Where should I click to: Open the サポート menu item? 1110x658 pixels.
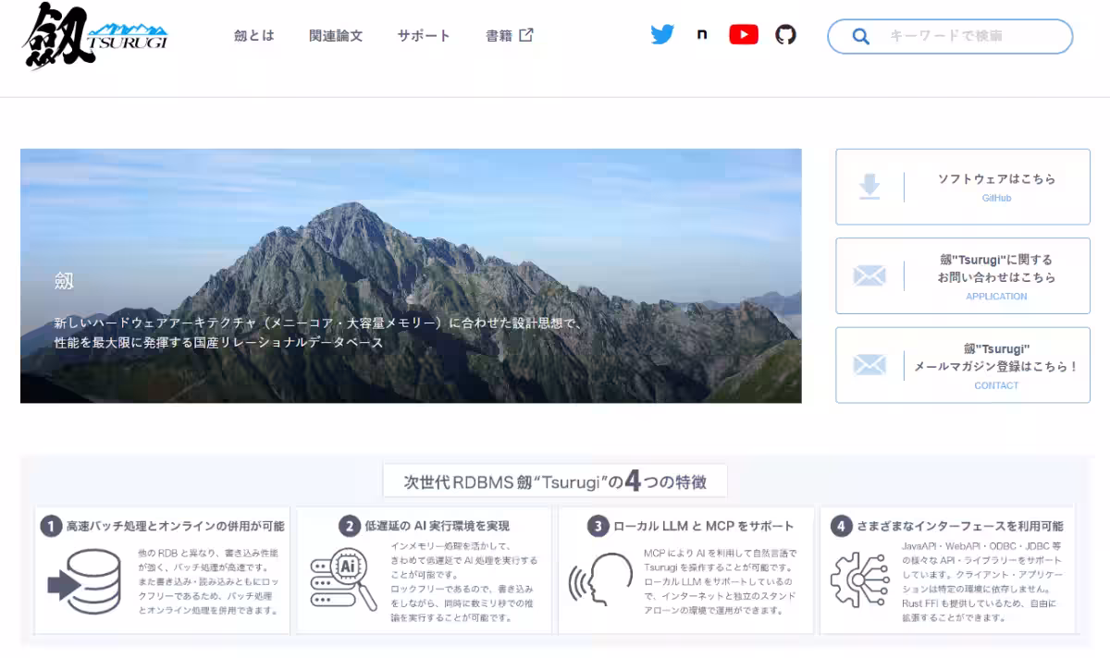click(423, 35)
